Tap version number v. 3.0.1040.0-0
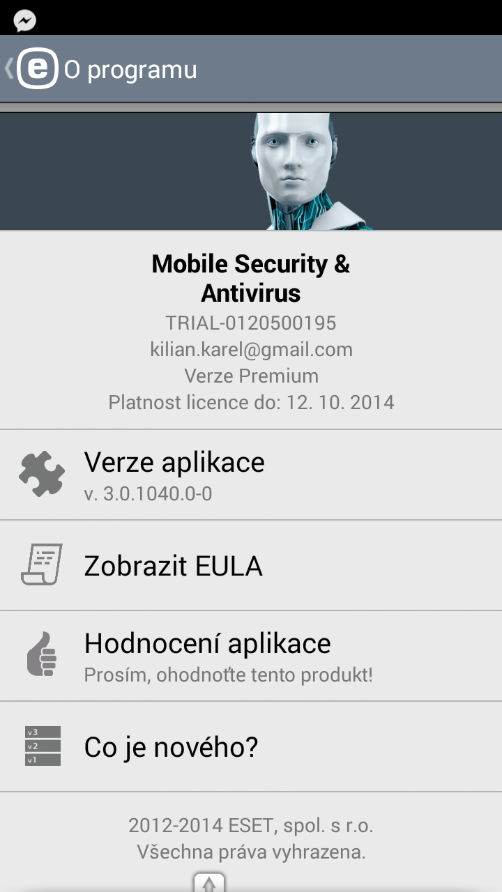The height and width of the screenshot is (892, 502). click(148, 494)
